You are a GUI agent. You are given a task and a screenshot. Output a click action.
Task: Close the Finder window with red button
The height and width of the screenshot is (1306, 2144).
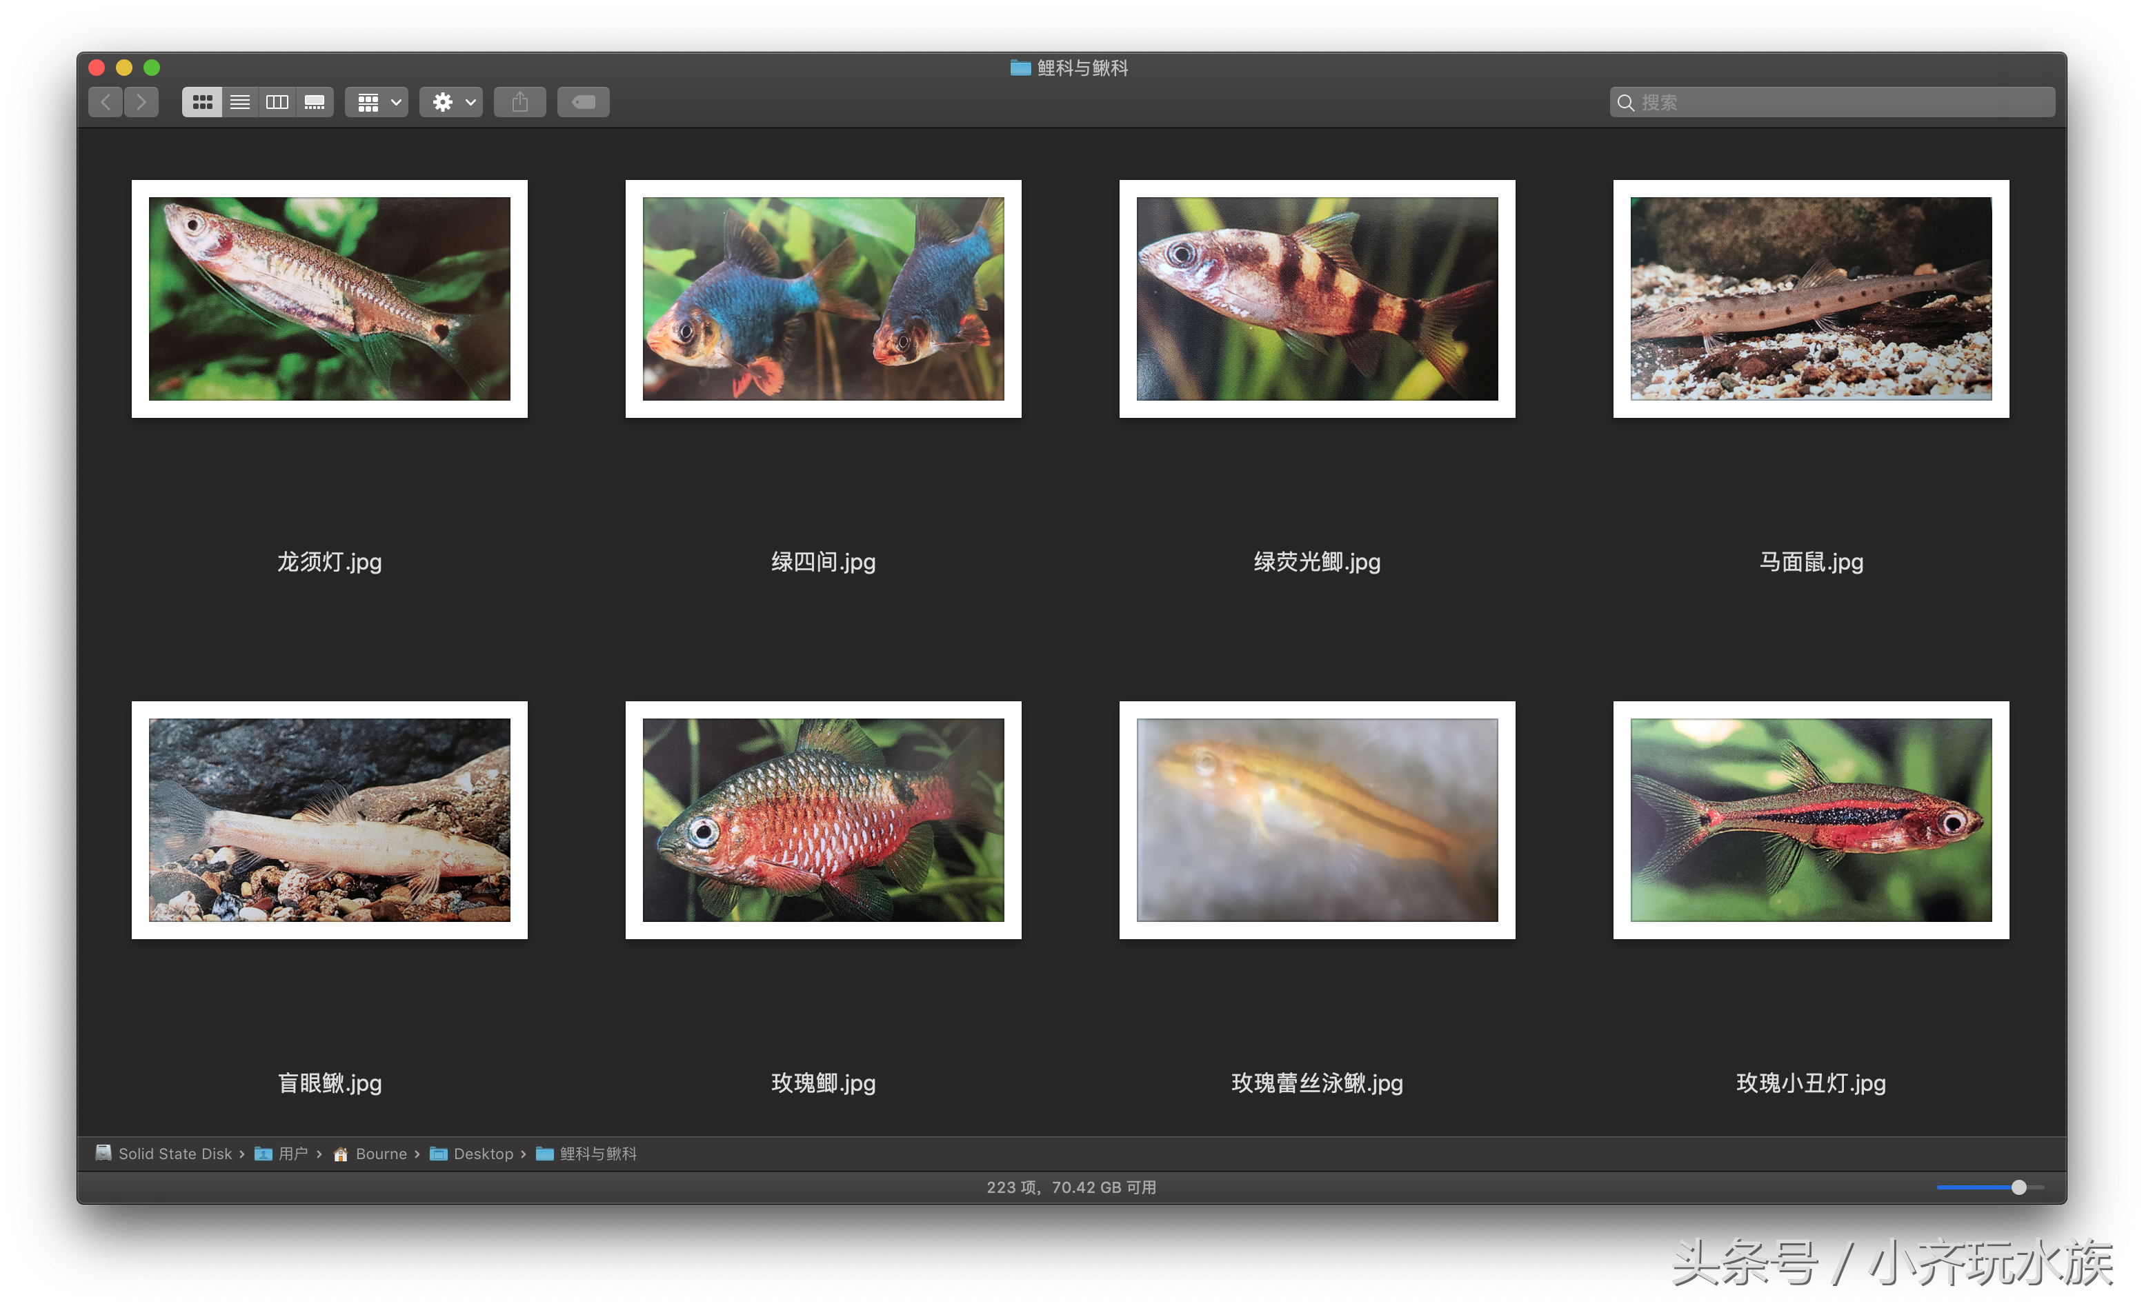point(97,68)
